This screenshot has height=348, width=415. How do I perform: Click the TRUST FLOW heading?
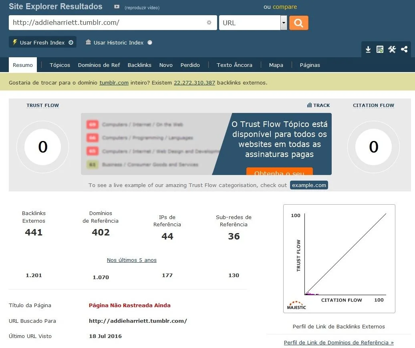click(42, 105)
